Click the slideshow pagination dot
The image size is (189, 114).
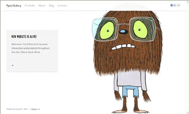coord(13,65)
